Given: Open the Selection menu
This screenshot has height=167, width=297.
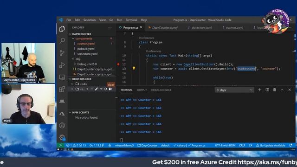Looking at the screenshot, I should click(x=90, y=20).
